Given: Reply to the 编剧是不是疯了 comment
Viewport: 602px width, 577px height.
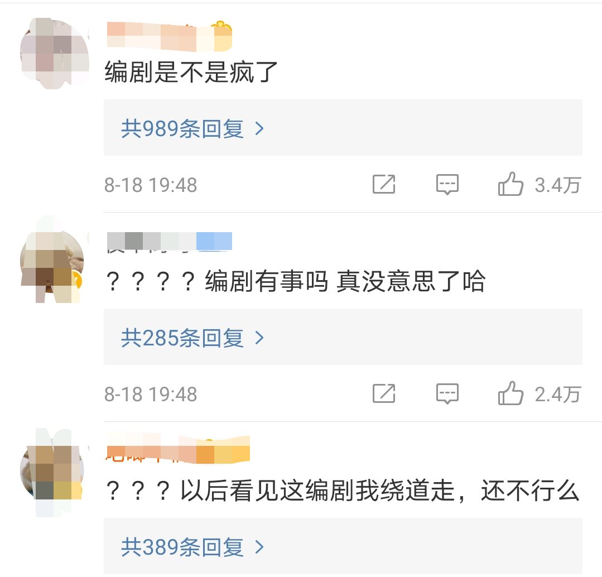Looking at the screenshot, I should (x=447, y=184).
